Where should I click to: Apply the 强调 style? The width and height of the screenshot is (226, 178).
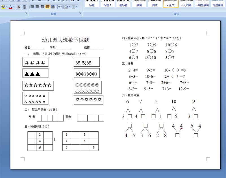[x=139, y=3]
